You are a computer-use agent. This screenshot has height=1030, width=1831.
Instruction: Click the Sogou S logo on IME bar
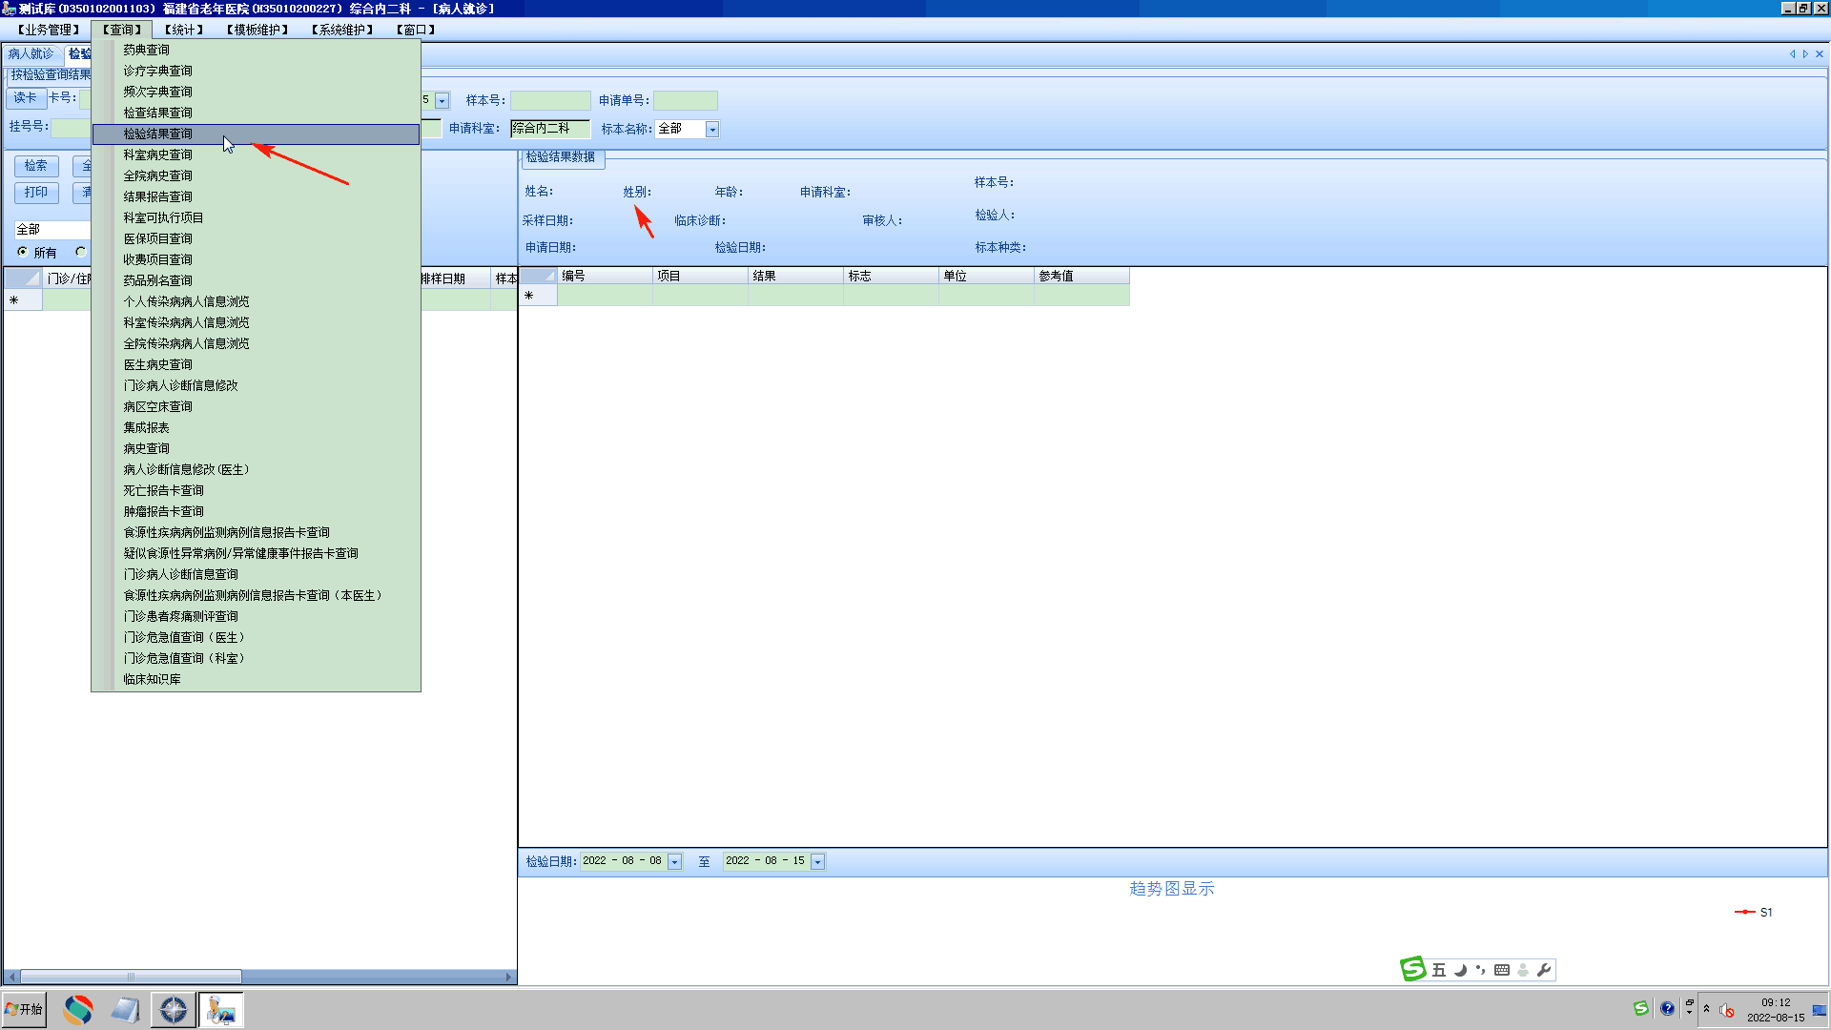(x=1413, y=969)
